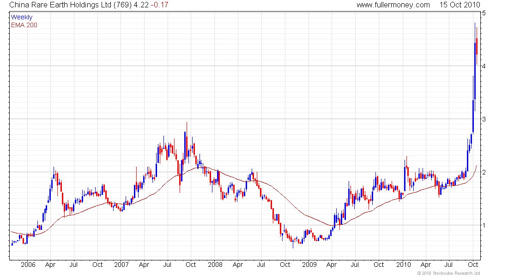508x277 pixels.
Task: Click the 'Oct' label following 2008
Action: [285, 265]
